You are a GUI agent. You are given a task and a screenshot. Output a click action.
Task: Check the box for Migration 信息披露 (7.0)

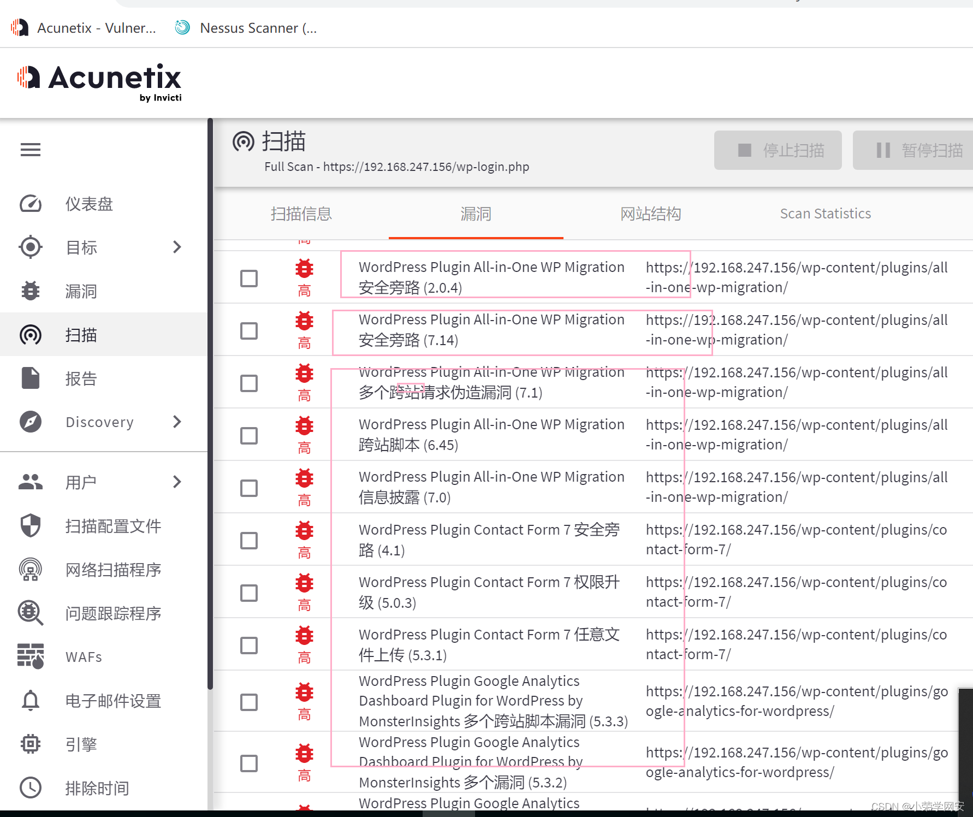[249, 488]
